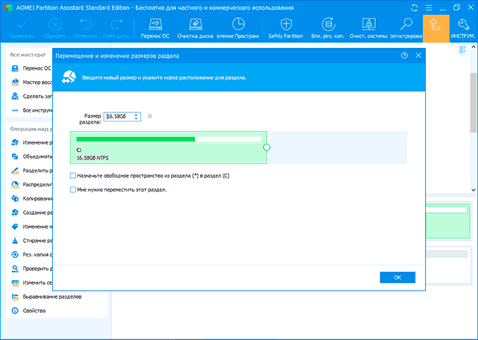This screenshot has width=478, height=340.
Task: Open the hamburger menu in title bar
Action: 429,8
